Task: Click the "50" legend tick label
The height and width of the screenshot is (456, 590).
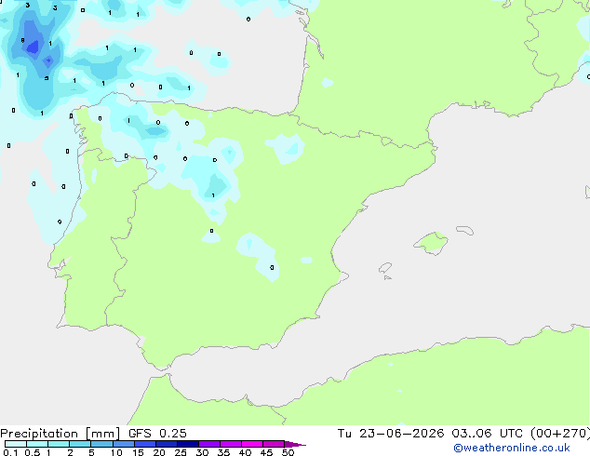Action: tap(288, 452)
